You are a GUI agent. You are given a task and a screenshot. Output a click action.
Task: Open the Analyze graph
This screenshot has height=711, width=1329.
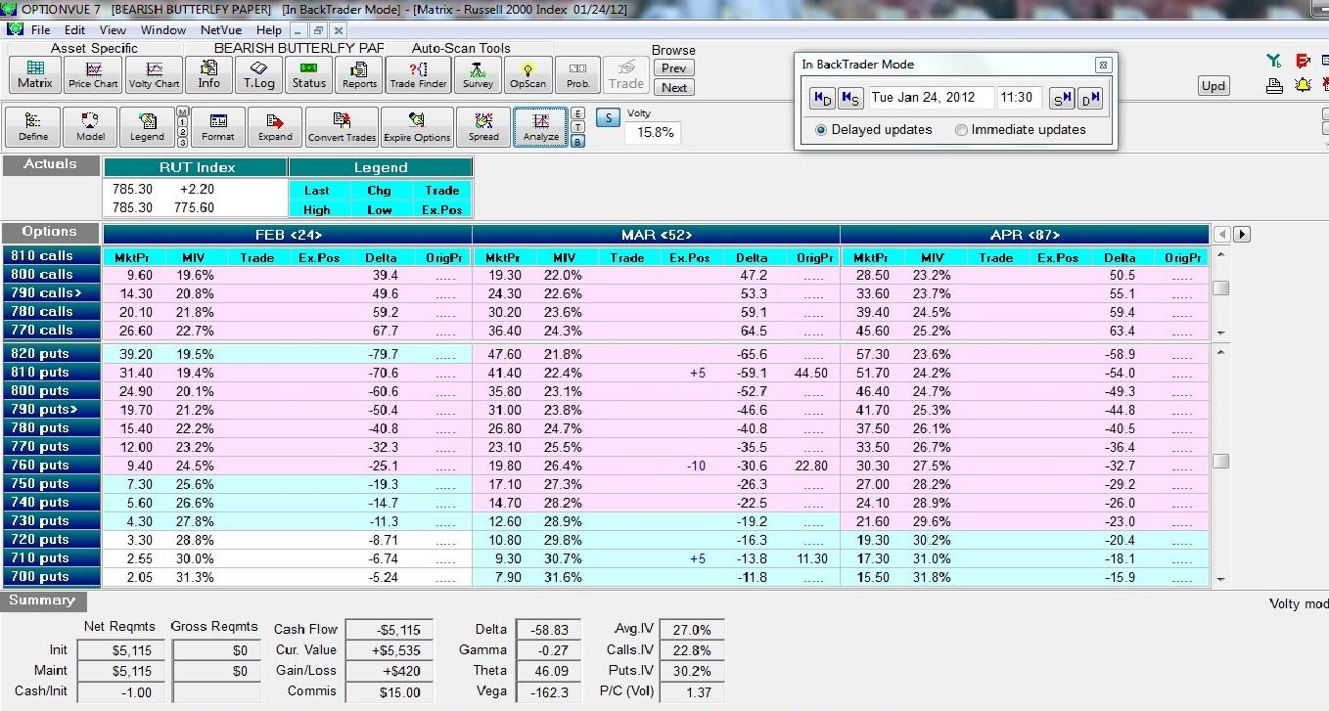pyautogui.click(x=540, y=126)
